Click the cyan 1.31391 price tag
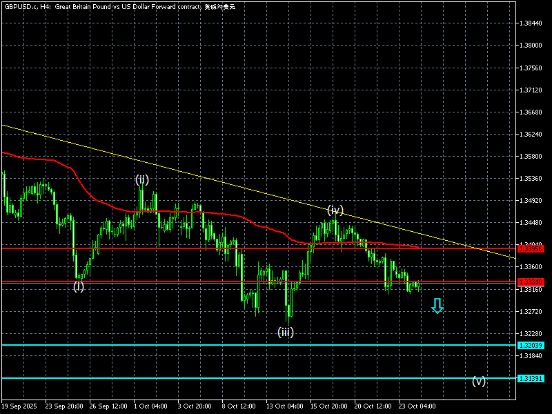This screenshot has width=552, height=414. pos(531,378)
